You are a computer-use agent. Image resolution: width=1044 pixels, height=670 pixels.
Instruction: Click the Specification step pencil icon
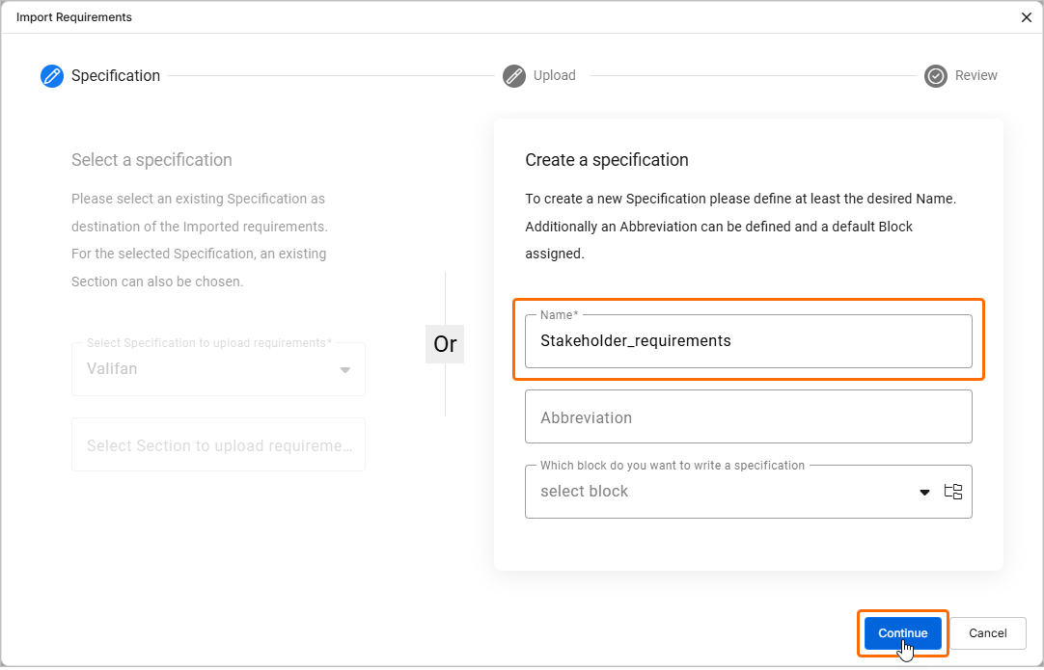coord(52,76)
